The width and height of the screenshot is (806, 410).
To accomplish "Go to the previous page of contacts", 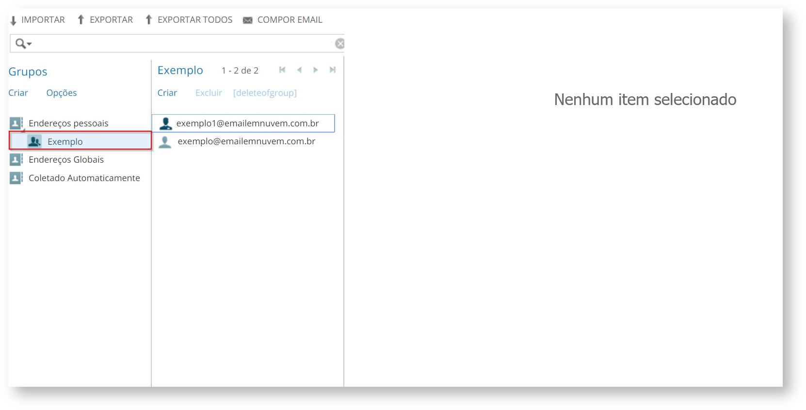I will (x=299, y=70).
